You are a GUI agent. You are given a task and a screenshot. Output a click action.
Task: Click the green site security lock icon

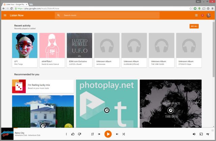click(x=16, y=8)
